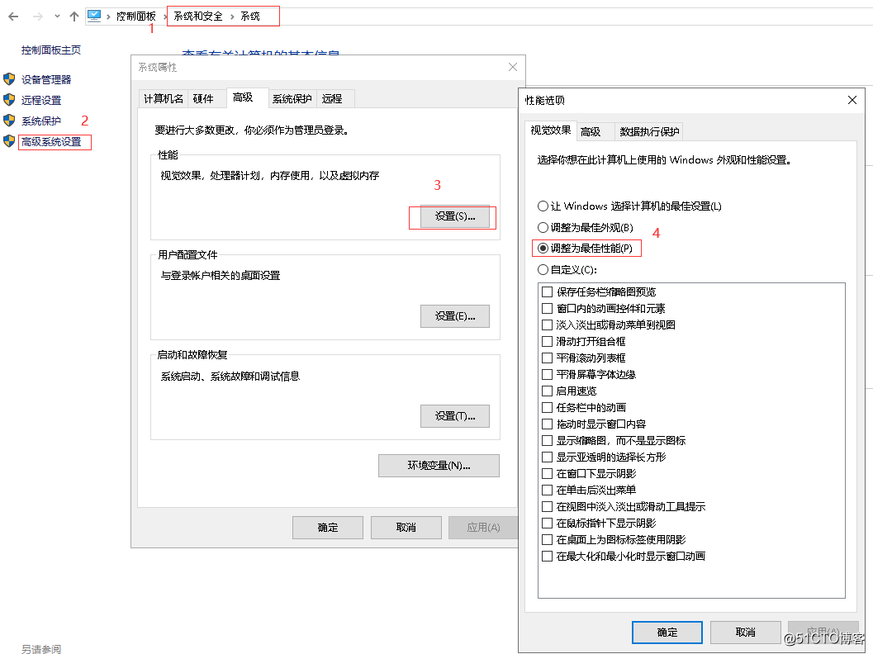Viewport: 873px width, 654px height.
Task: Check 滑动打开组合框
Action: click(548, 342)
